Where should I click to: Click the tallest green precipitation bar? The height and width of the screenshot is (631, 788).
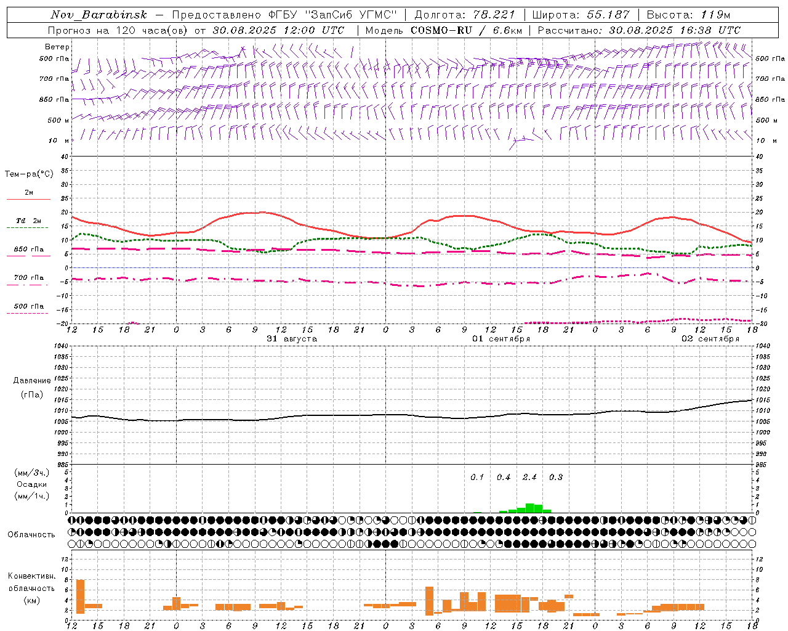coord(529,508)
